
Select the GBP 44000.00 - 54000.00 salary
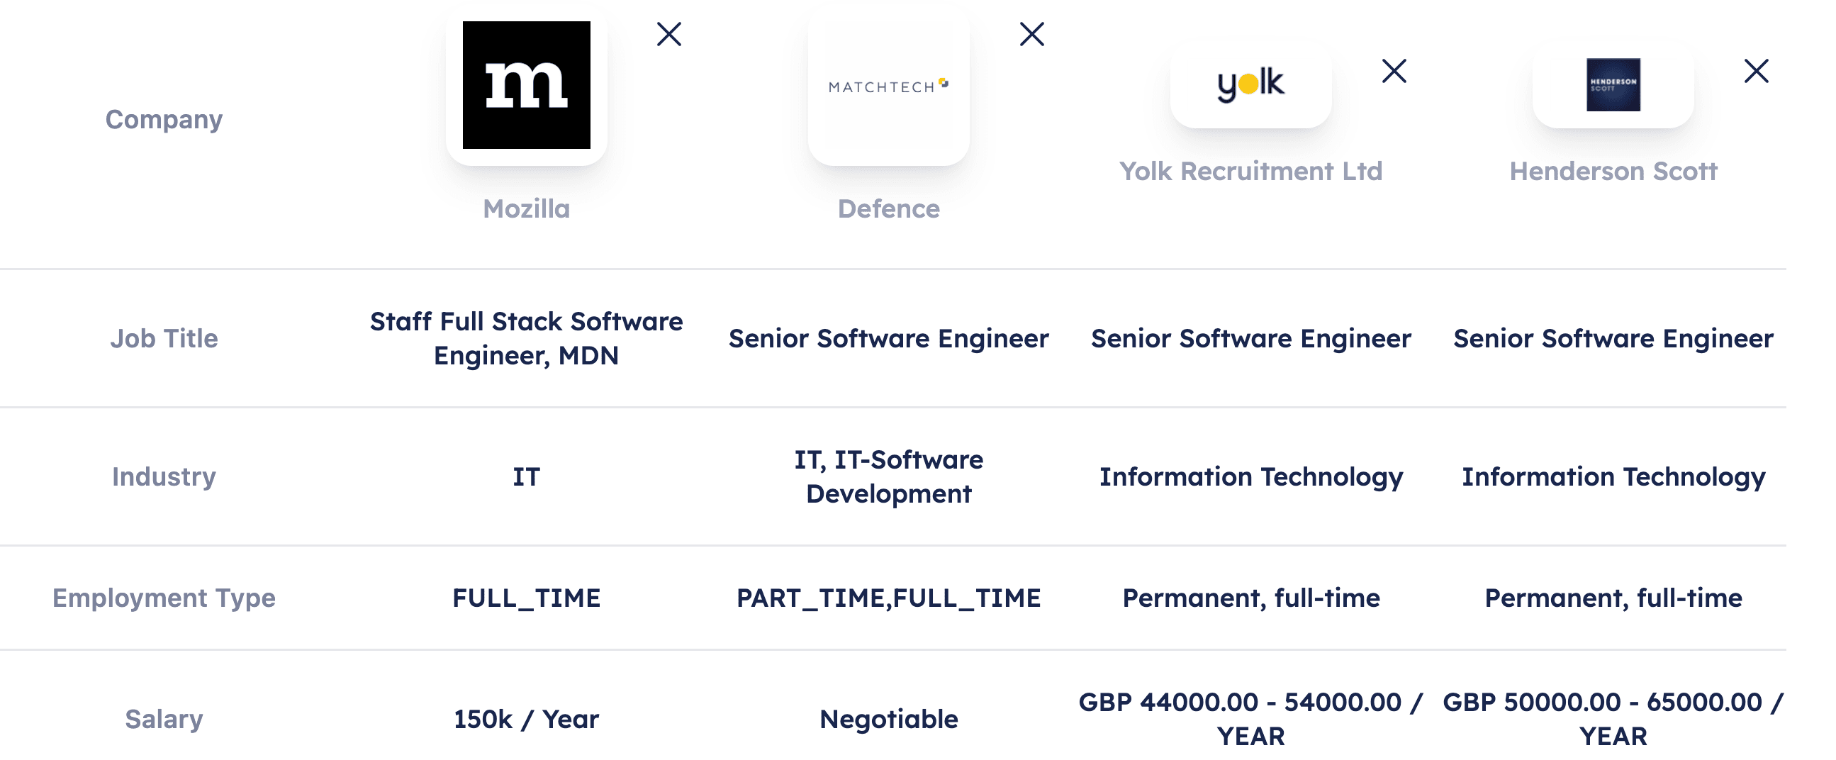point(1251,719)
